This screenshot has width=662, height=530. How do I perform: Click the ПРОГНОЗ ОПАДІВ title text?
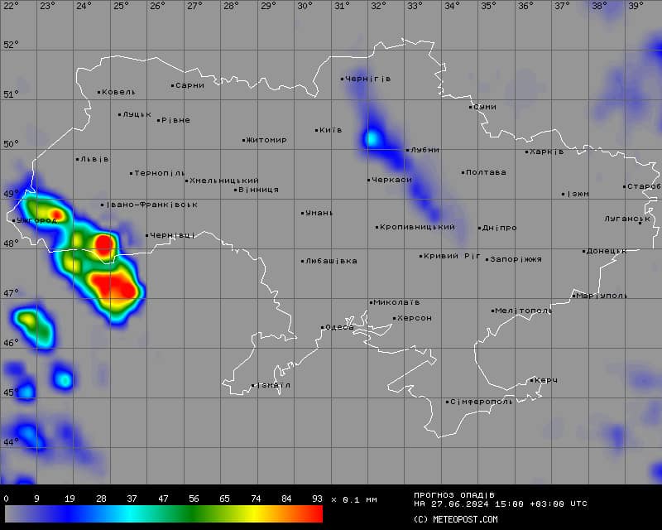pos(453,495)
